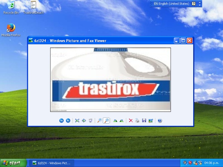Click the language bar help icon
The image size is (223, 167).
(194, 4)
